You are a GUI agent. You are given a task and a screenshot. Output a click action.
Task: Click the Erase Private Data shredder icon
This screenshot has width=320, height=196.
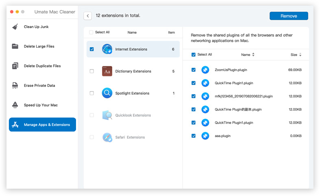(15, 85)
